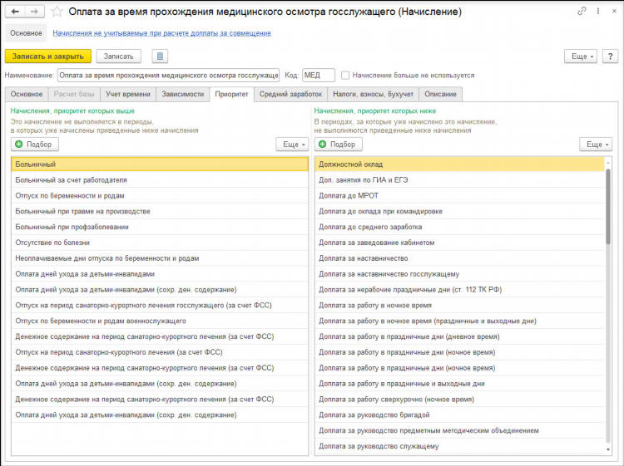Select Доп. занятия по ГИА и ЕГЭ

pyautogui.click(x=459, y=180)
